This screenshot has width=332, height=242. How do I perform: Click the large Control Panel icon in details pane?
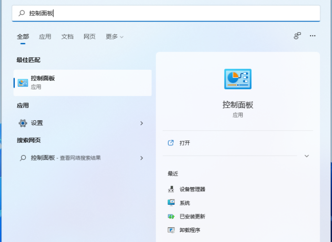237,79
